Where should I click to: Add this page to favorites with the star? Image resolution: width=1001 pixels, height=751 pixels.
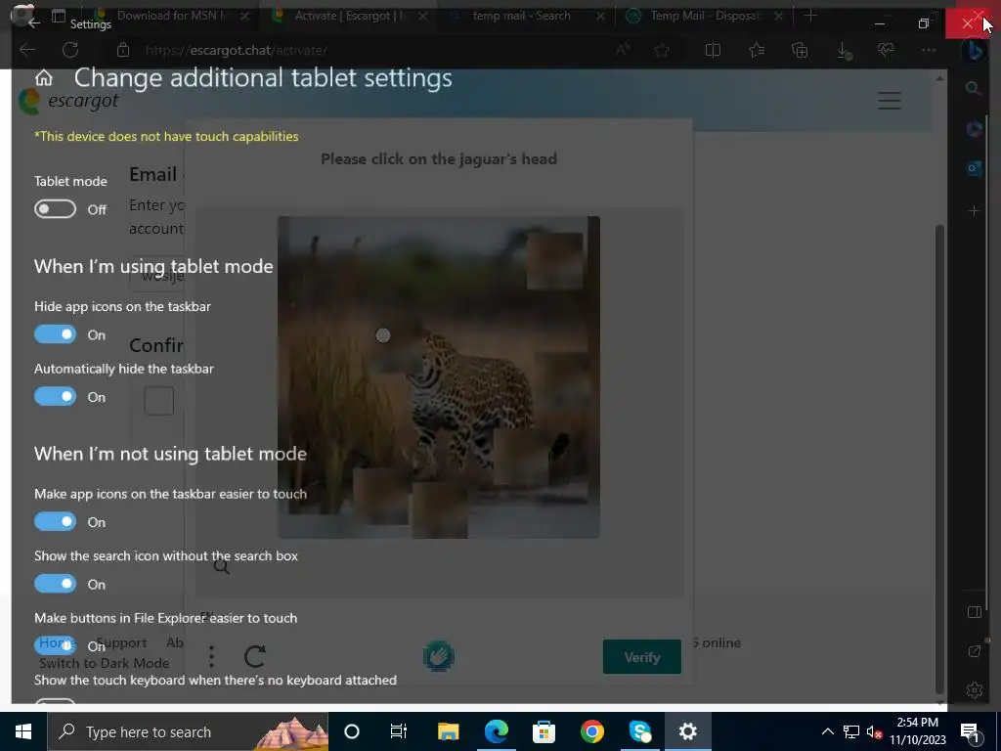pos(662,50)
